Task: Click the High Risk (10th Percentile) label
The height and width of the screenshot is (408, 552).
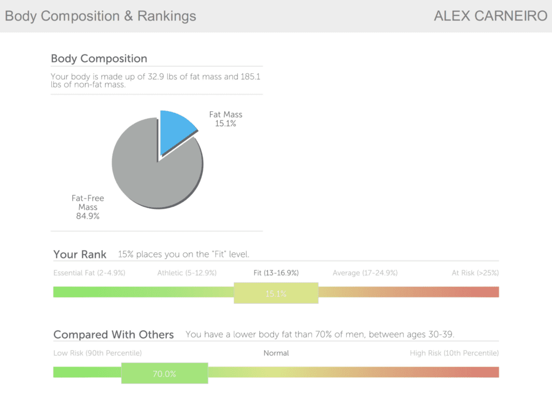Action: tap(454, 353)
